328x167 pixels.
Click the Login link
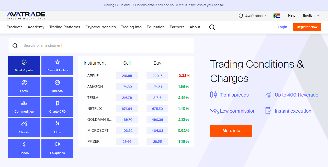pyautogui.click(x=282, y=27)
